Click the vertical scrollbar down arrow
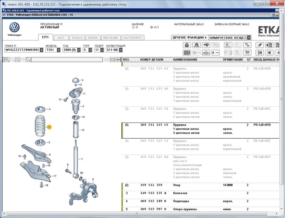The width and height of the screenshot is (285, 218). 282,209
